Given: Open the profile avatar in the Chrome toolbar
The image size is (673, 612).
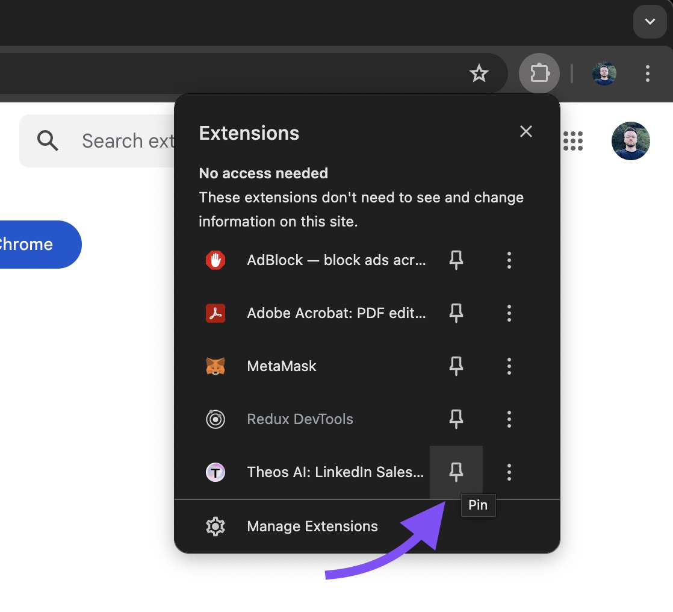Looking at the screenshot, I should pyautogui.click(x=604, y=73).
